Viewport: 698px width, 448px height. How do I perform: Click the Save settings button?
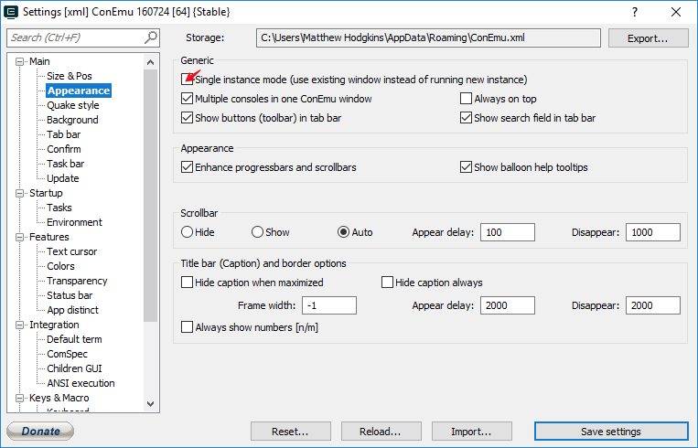610,432
